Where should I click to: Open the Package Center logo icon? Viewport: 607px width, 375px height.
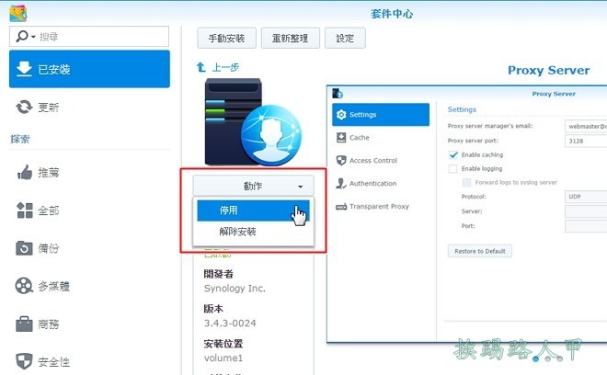point(17,13)
